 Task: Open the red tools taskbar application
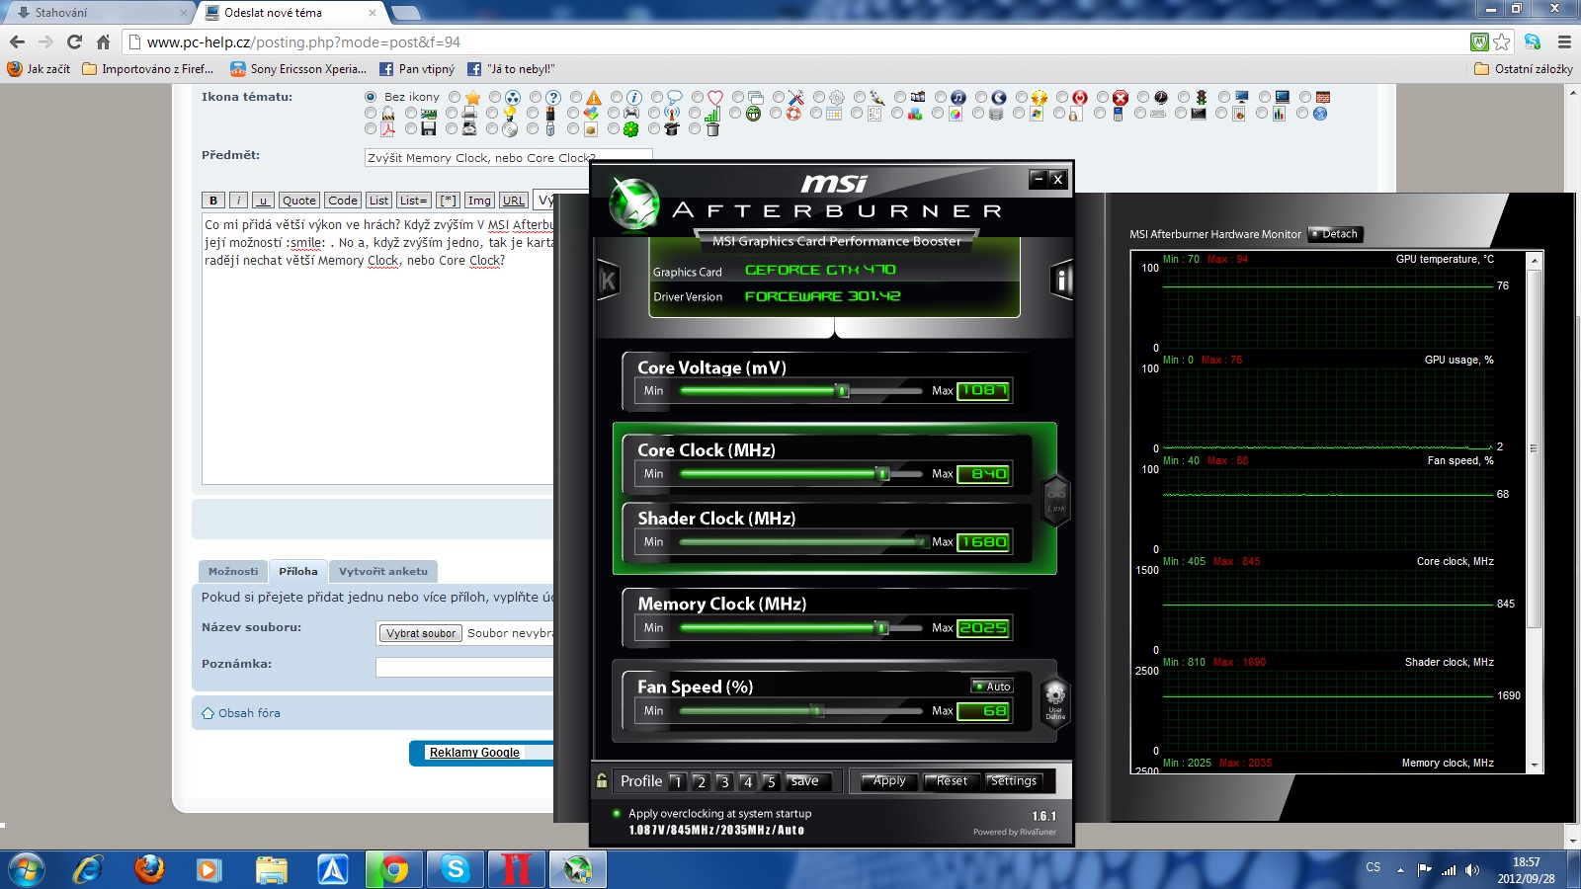[516, 870]
